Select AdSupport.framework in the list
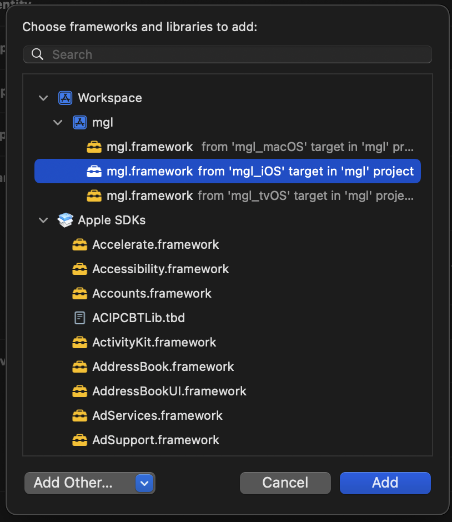Screen dimensions: 452x522 click(228, 440)
